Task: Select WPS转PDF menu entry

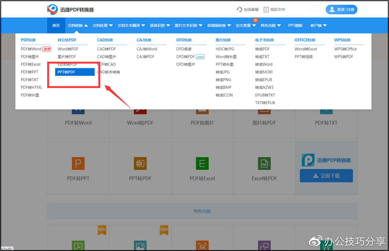Action: tap(344, 57)
